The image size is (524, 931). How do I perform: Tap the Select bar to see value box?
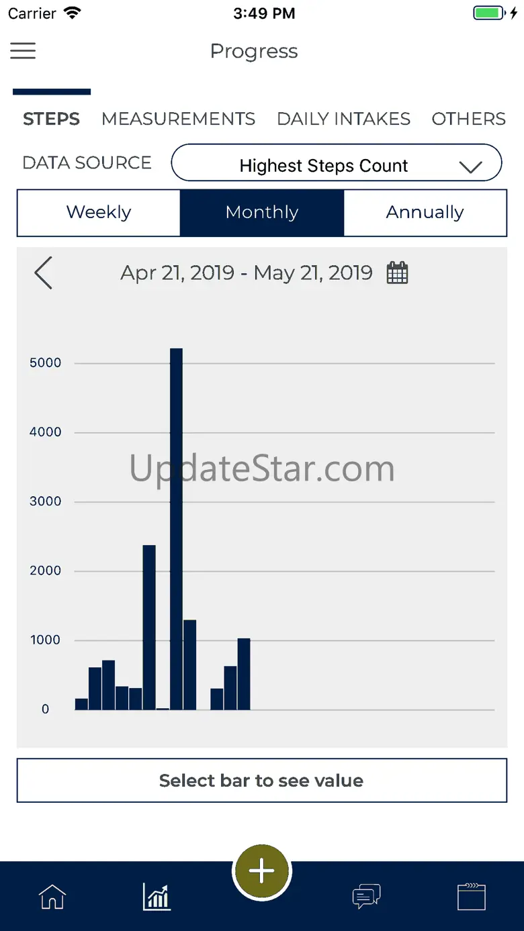click(262, 781)
